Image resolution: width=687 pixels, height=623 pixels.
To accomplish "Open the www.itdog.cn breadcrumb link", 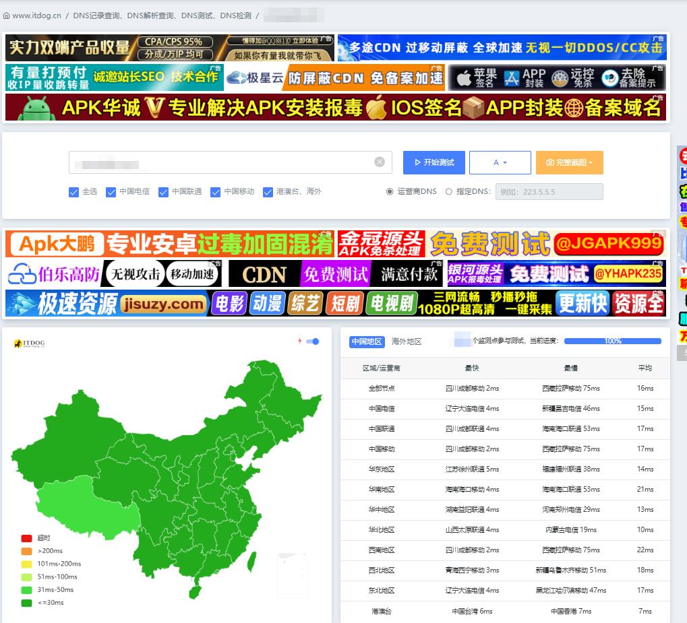I will tap(37, 15).
